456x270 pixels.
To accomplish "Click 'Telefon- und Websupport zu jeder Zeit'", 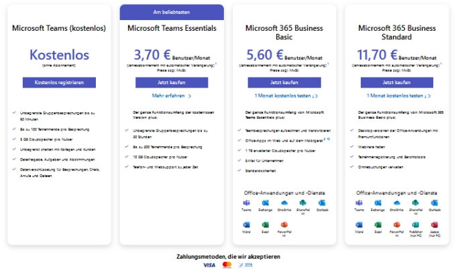I will 166,167.
